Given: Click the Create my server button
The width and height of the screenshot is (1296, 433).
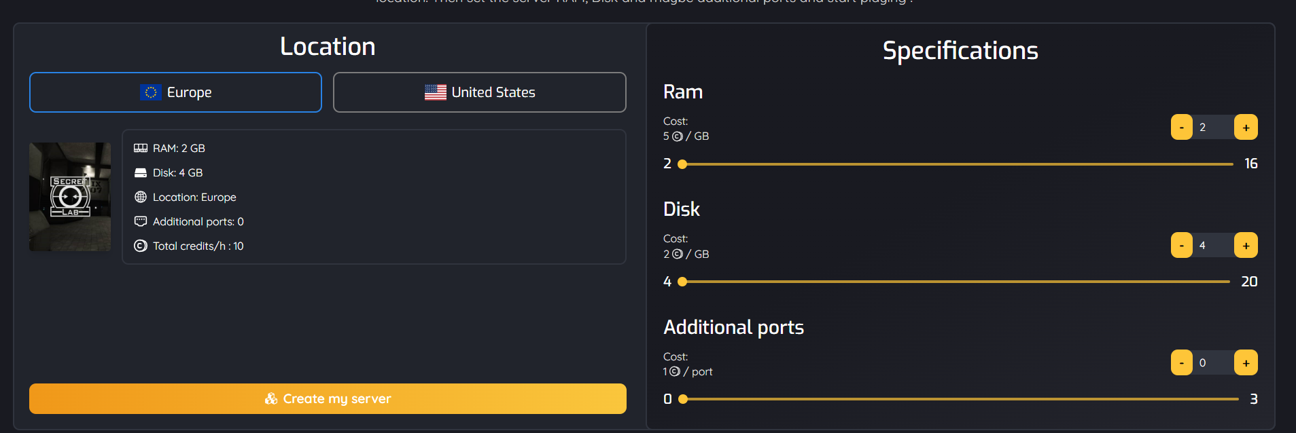Looking at the screenshot, I should (328, 398).
